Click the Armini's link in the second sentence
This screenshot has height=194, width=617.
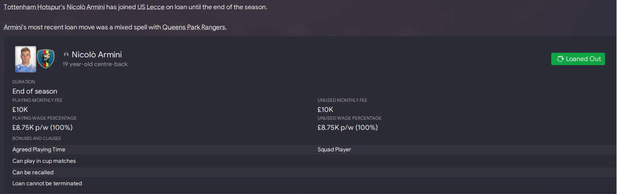(x=16, y=27)
